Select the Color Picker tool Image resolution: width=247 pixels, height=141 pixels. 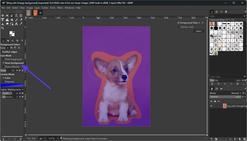pos(21,24)
